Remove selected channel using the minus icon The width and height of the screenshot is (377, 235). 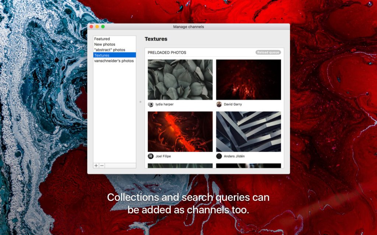tap(101, 166)
